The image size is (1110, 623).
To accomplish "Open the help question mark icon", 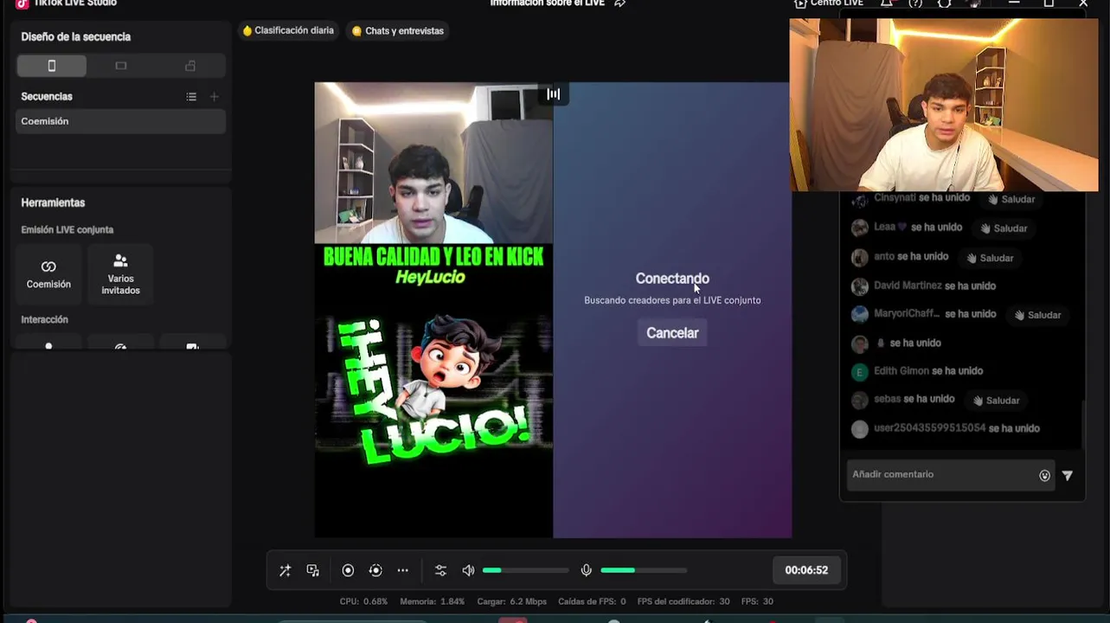I will pyautogui.click(x=915, y=3).
